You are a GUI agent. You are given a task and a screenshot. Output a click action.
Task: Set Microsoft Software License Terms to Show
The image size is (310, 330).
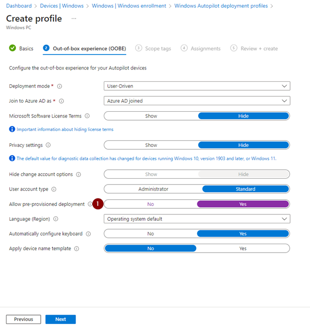click(x=151, y=116)
